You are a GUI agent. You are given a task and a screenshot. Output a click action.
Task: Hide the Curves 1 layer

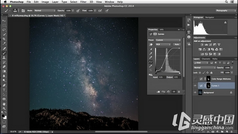(195, 85)
